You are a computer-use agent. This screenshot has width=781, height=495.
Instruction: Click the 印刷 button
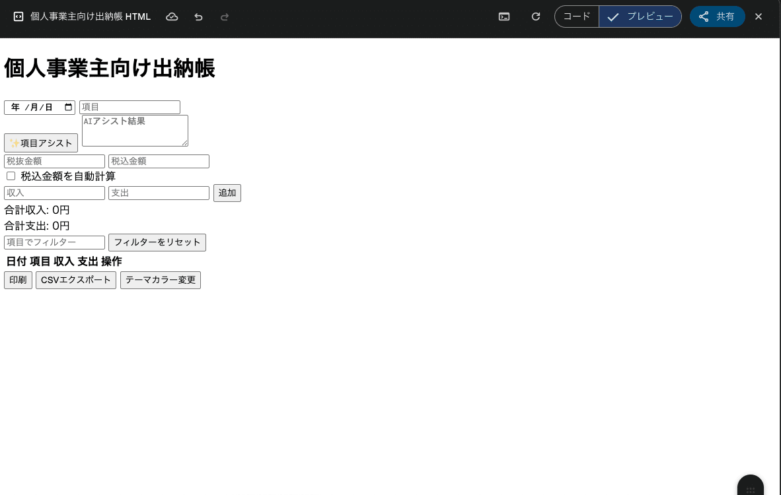click(x=18, y=280)
